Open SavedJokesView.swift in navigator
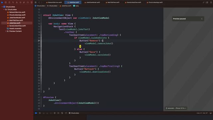 (x=17, y=26)
